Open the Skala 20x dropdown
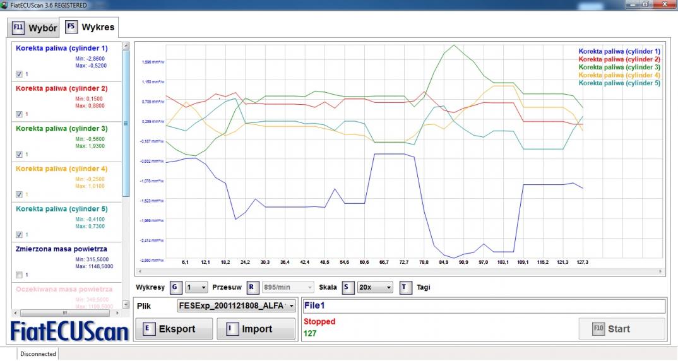Screen dimensions: 678x361 [x=375, y=287]
